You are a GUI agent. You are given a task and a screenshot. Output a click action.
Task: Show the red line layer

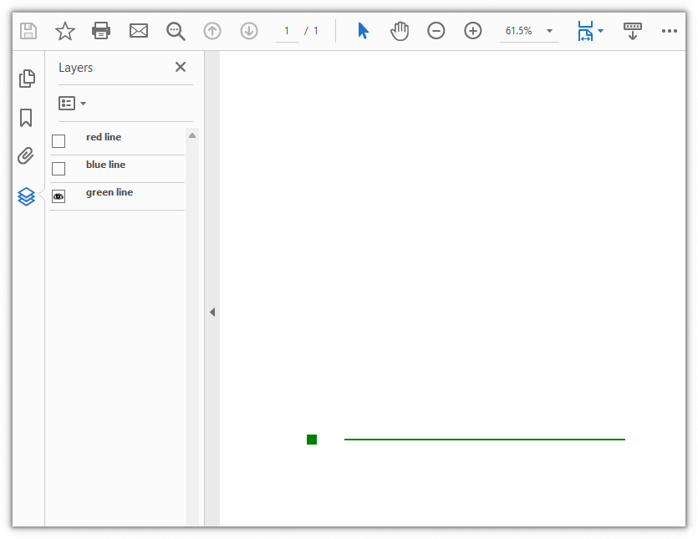tap(59, 141)
